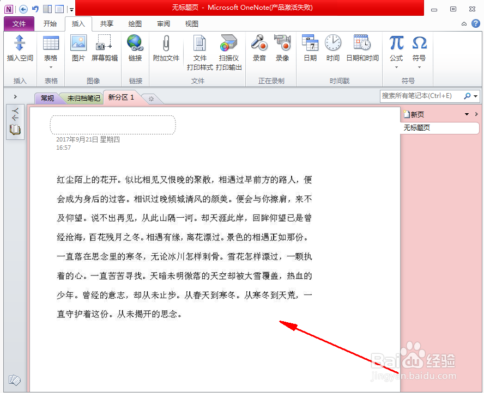
Task: Minimize the ribbon with the caret
Action: click(x=464, y=24)
